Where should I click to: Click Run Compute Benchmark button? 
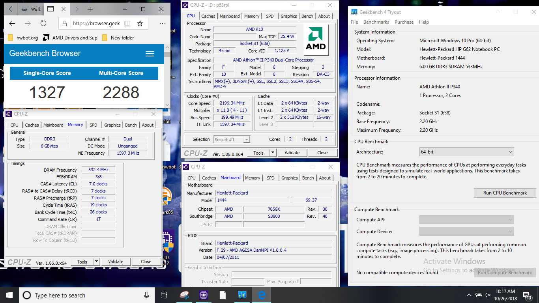(505, 273)
